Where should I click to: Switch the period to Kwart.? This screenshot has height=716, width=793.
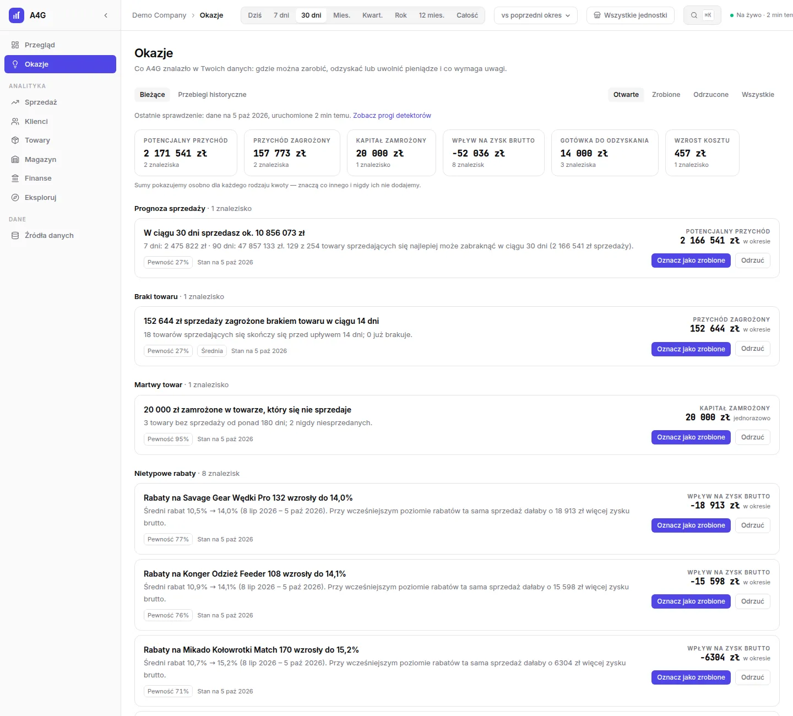coord(372,15)
